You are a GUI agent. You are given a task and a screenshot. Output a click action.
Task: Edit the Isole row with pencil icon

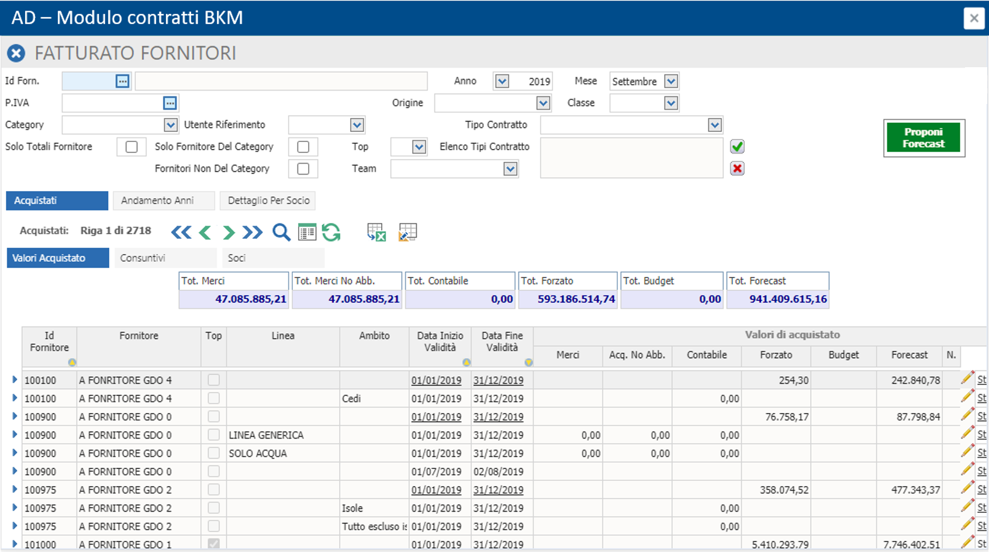(967, 506)
